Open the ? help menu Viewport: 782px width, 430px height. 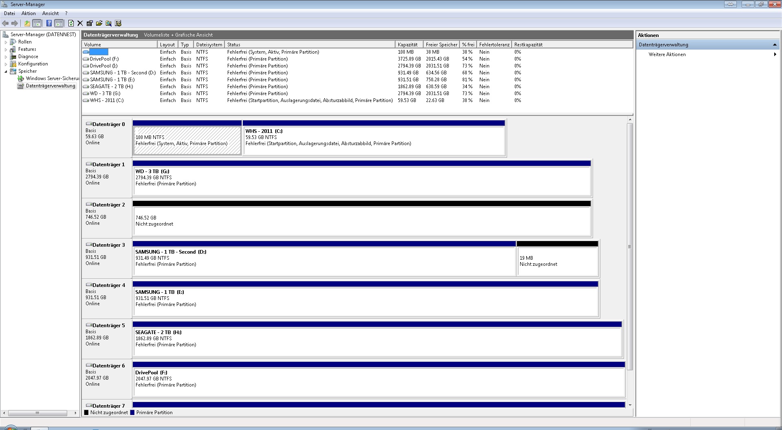tap(66, 13)
